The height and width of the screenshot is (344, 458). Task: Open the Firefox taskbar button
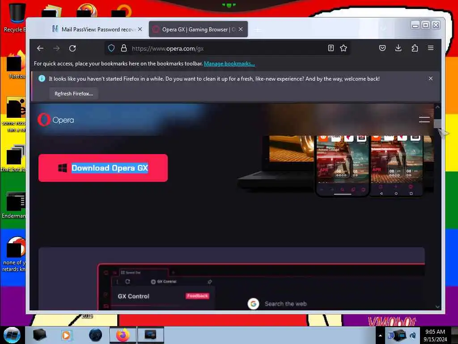123,335
